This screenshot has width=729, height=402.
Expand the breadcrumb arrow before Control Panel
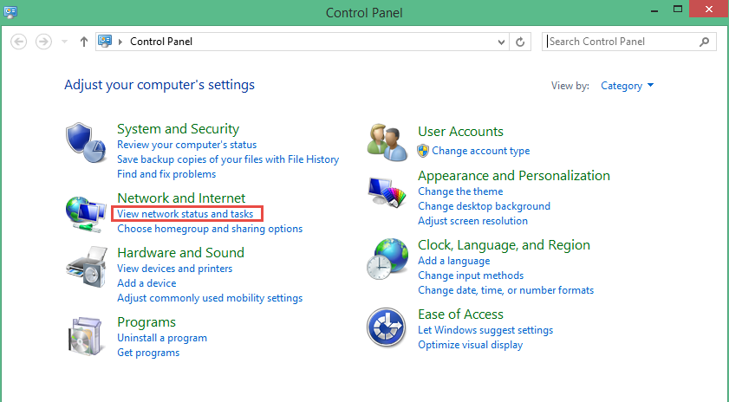point(120,42)
